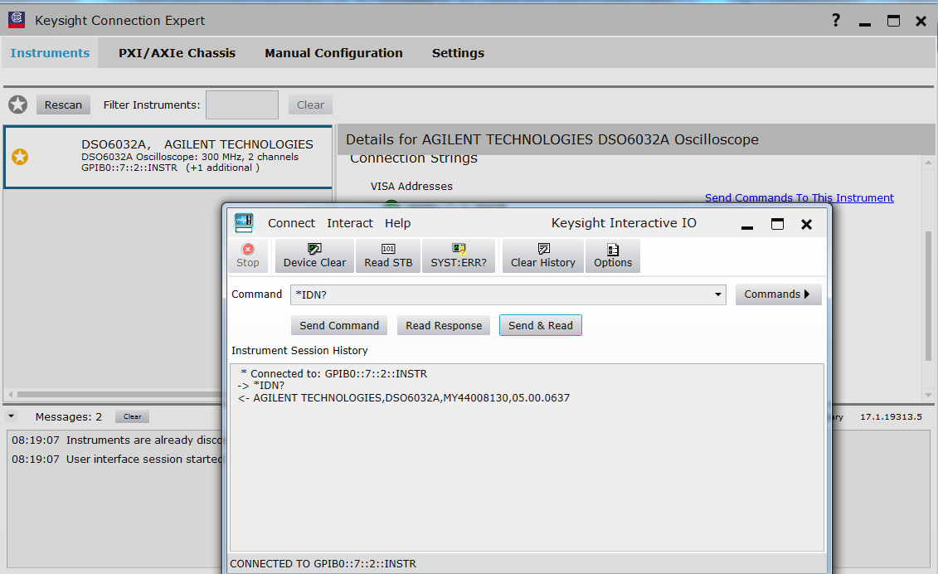This screenshot has height=574, width=938.
Task: Open the Help menu in Interactive IO
Action: tap(398, 223)
